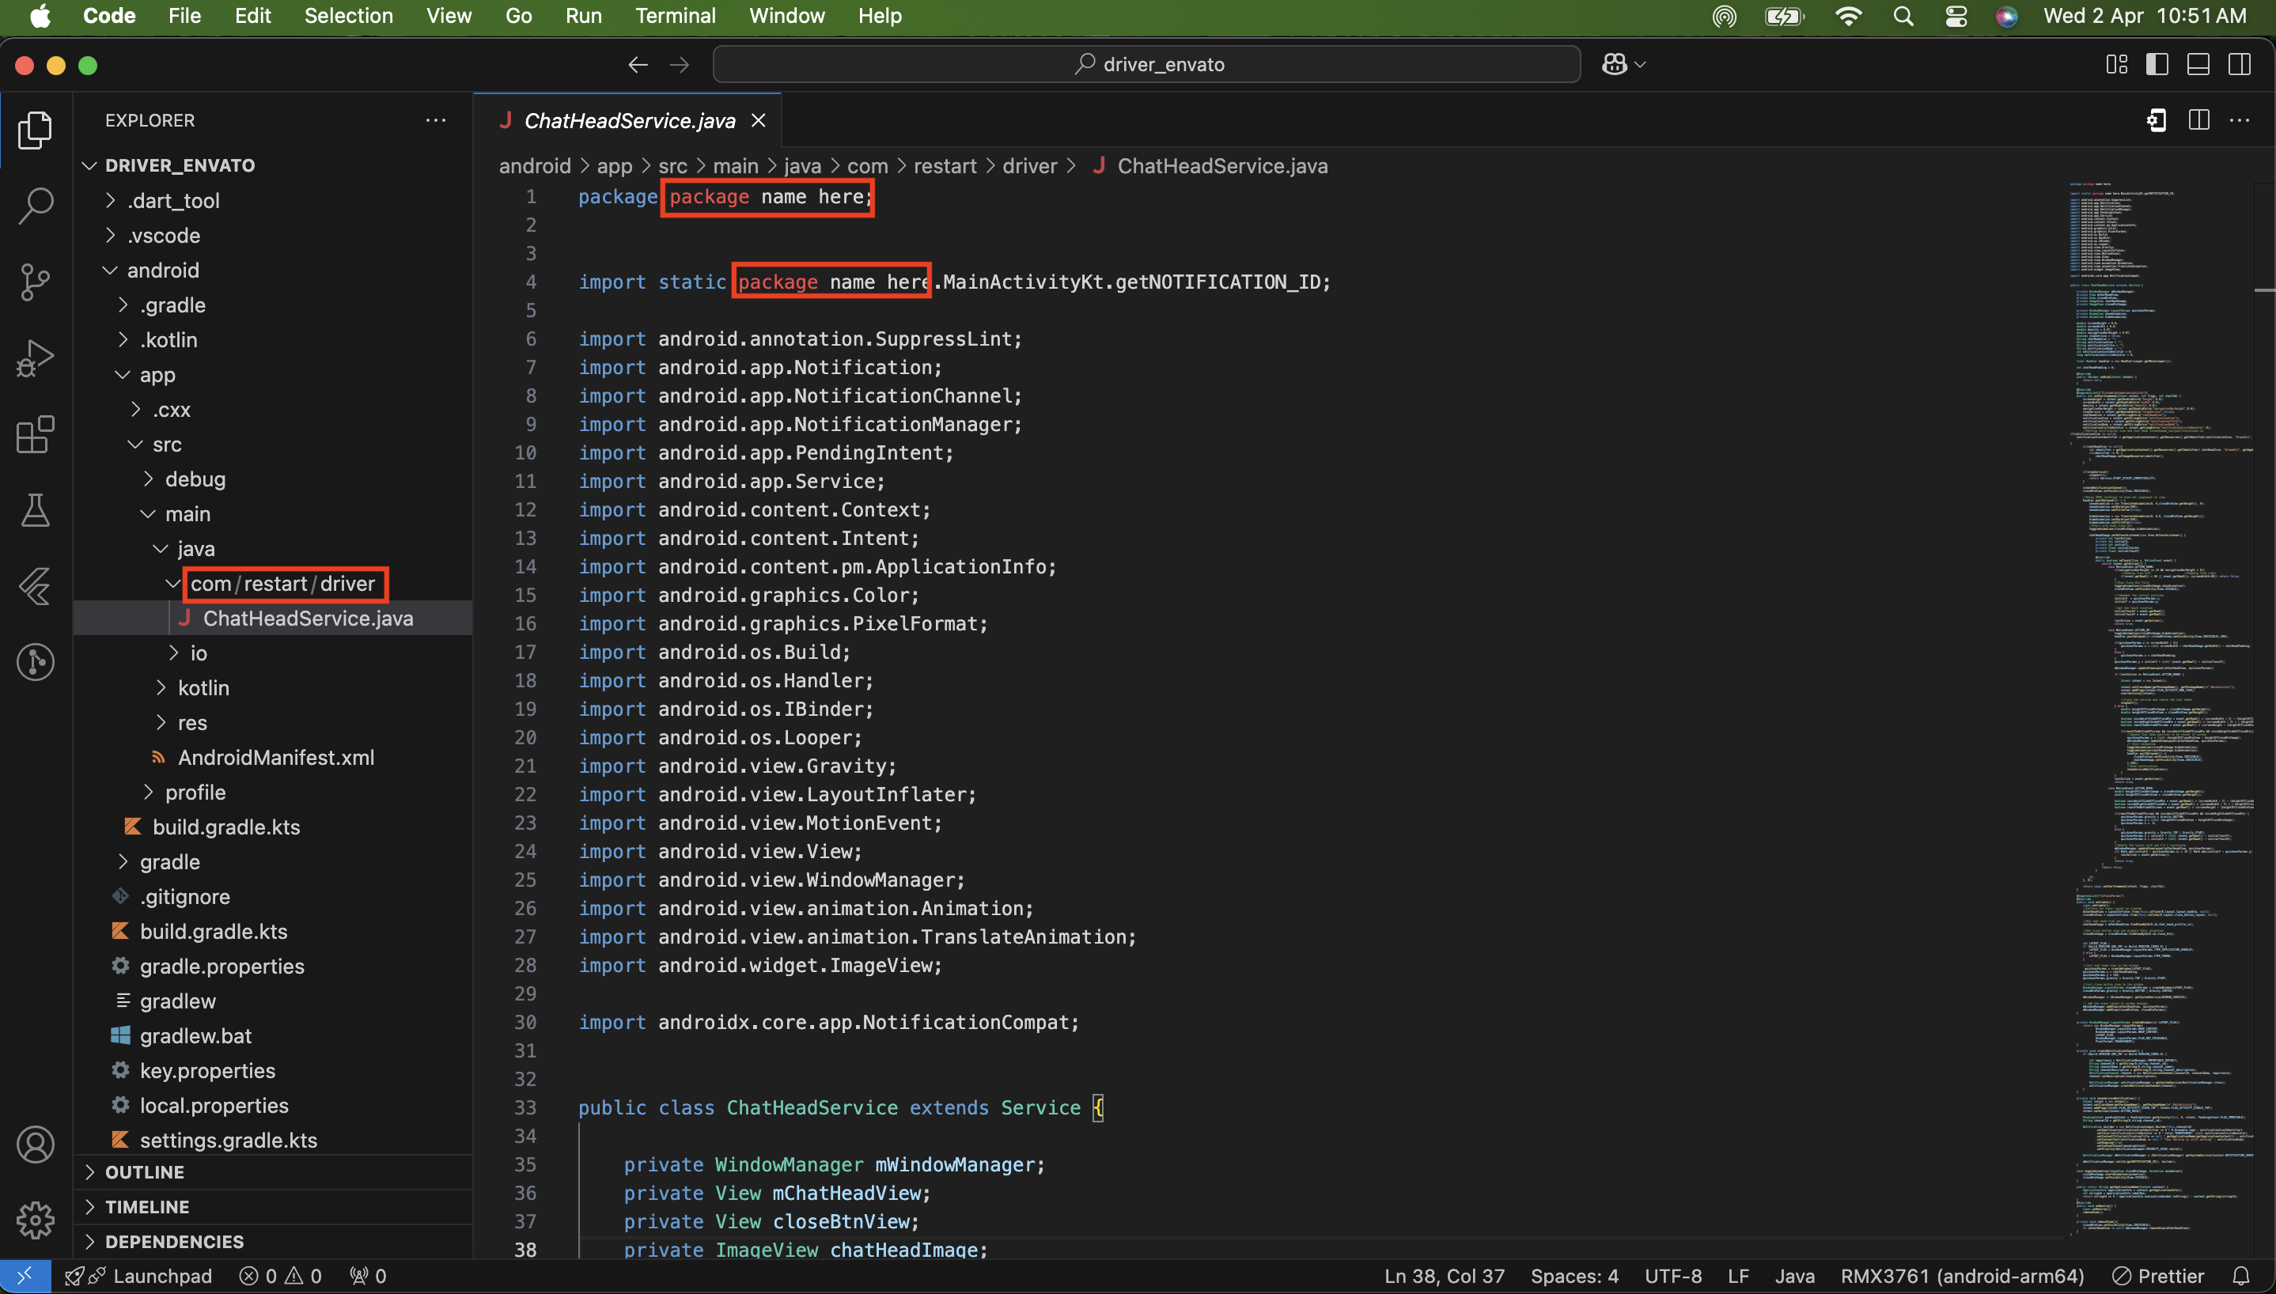Select the ChatHeadService.java editor tab
Image resolution: width=2276 pixels, height=1294 pixels.
629,121
